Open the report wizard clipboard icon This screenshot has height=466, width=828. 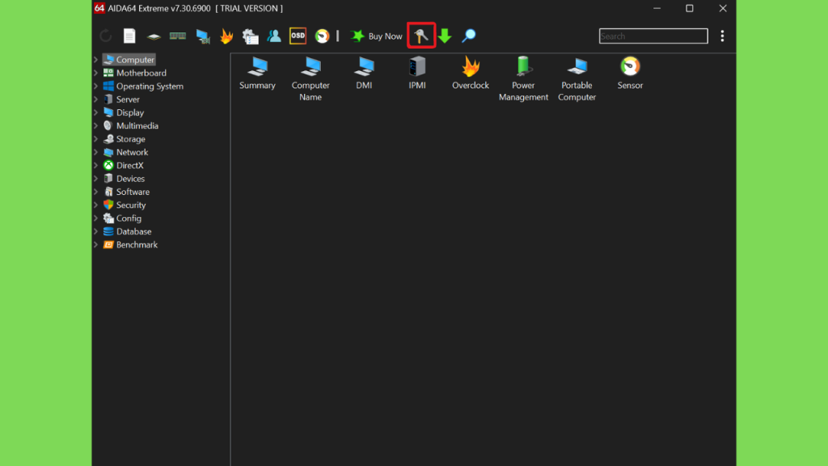pos(251,36)
